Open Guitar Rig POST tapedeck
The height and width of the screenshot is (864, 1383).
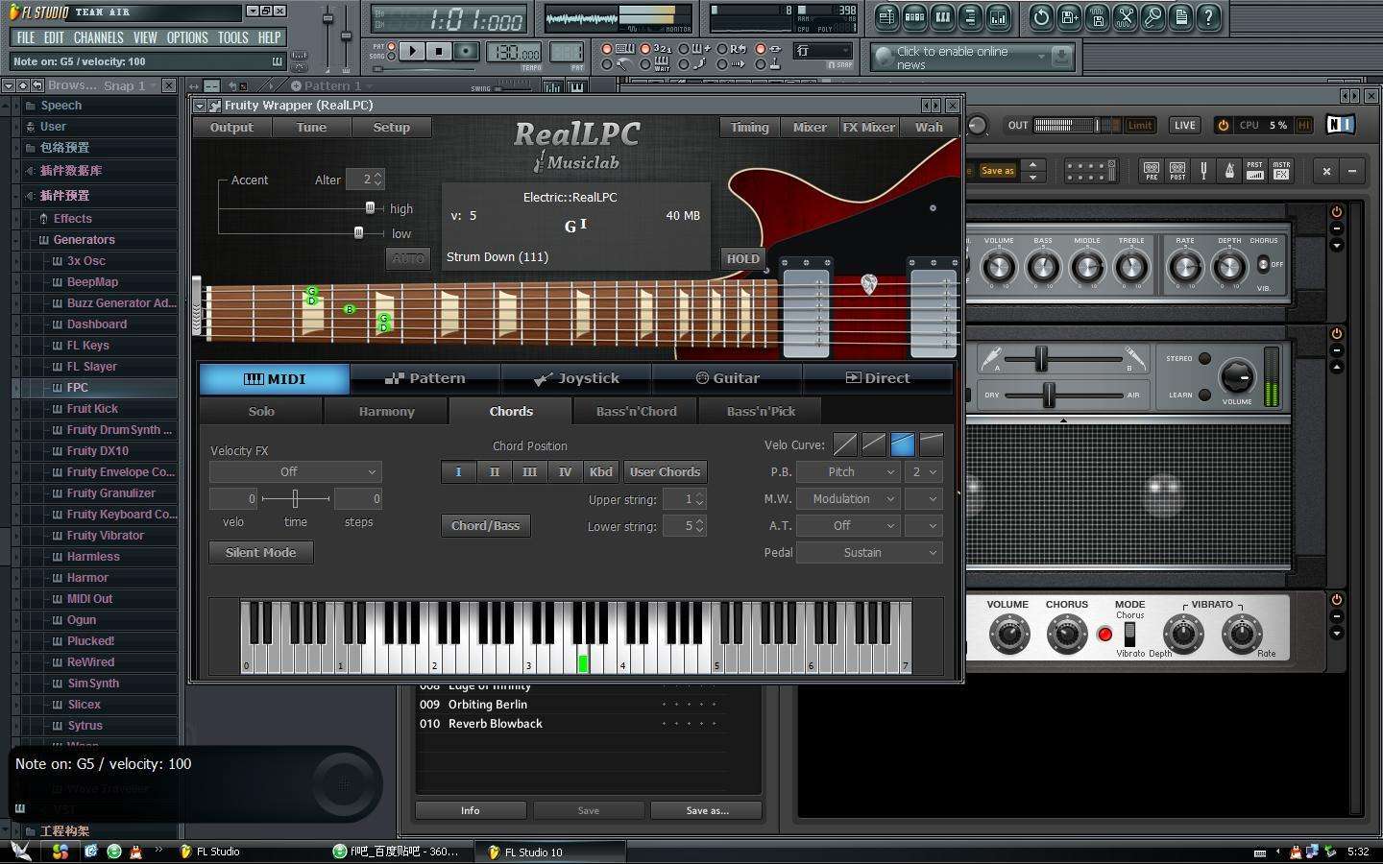point(1177,171)
